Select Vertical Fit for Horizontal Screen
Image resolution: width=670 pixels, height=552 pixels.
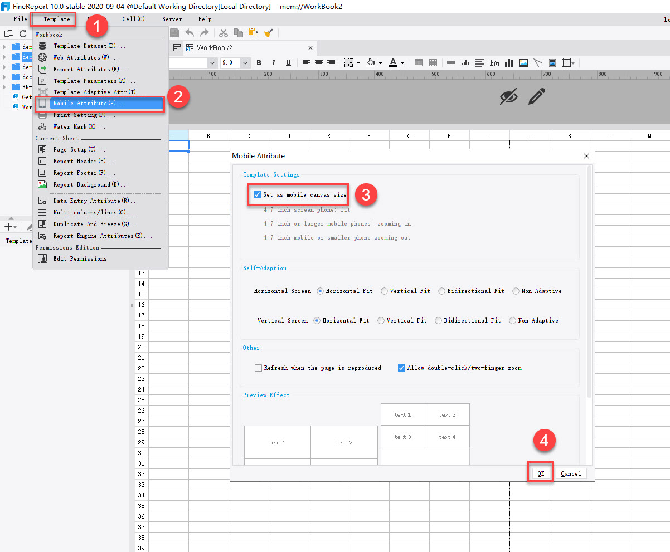point(384,291)
